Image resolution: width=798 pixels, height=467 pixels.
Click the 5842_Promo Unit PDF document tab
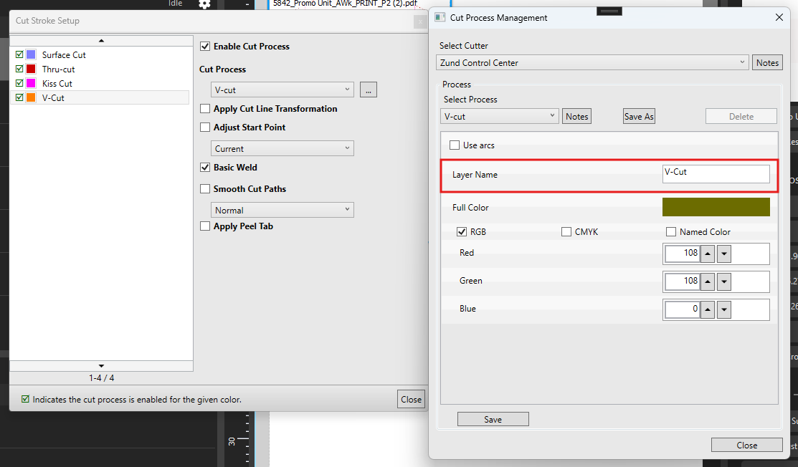click(345, 4)
